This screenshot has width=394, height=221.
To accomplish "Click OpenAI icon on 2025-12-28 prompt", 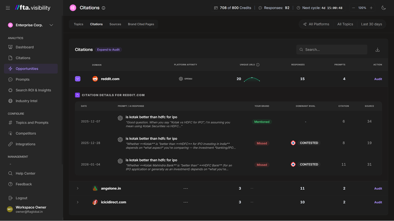I will tap(120, 139).
